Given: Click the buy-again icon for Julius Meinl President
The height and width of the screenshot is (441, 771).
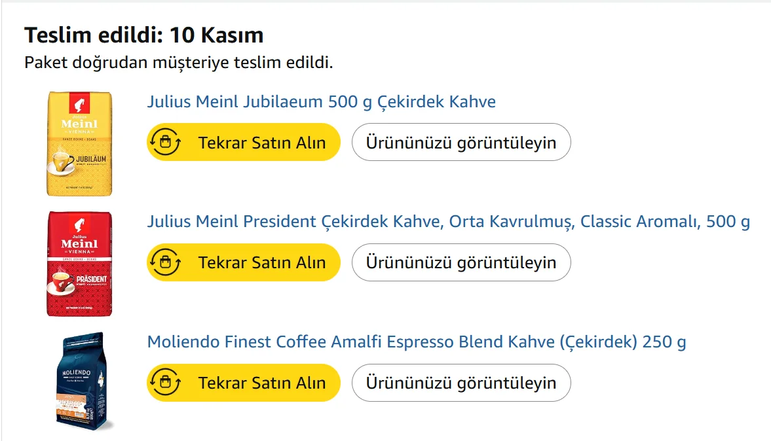Looking at the screenshot, I should 165,262.
